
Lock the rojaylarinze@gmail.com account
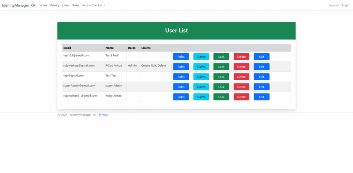pyautogui.click(x=221, y=67)
